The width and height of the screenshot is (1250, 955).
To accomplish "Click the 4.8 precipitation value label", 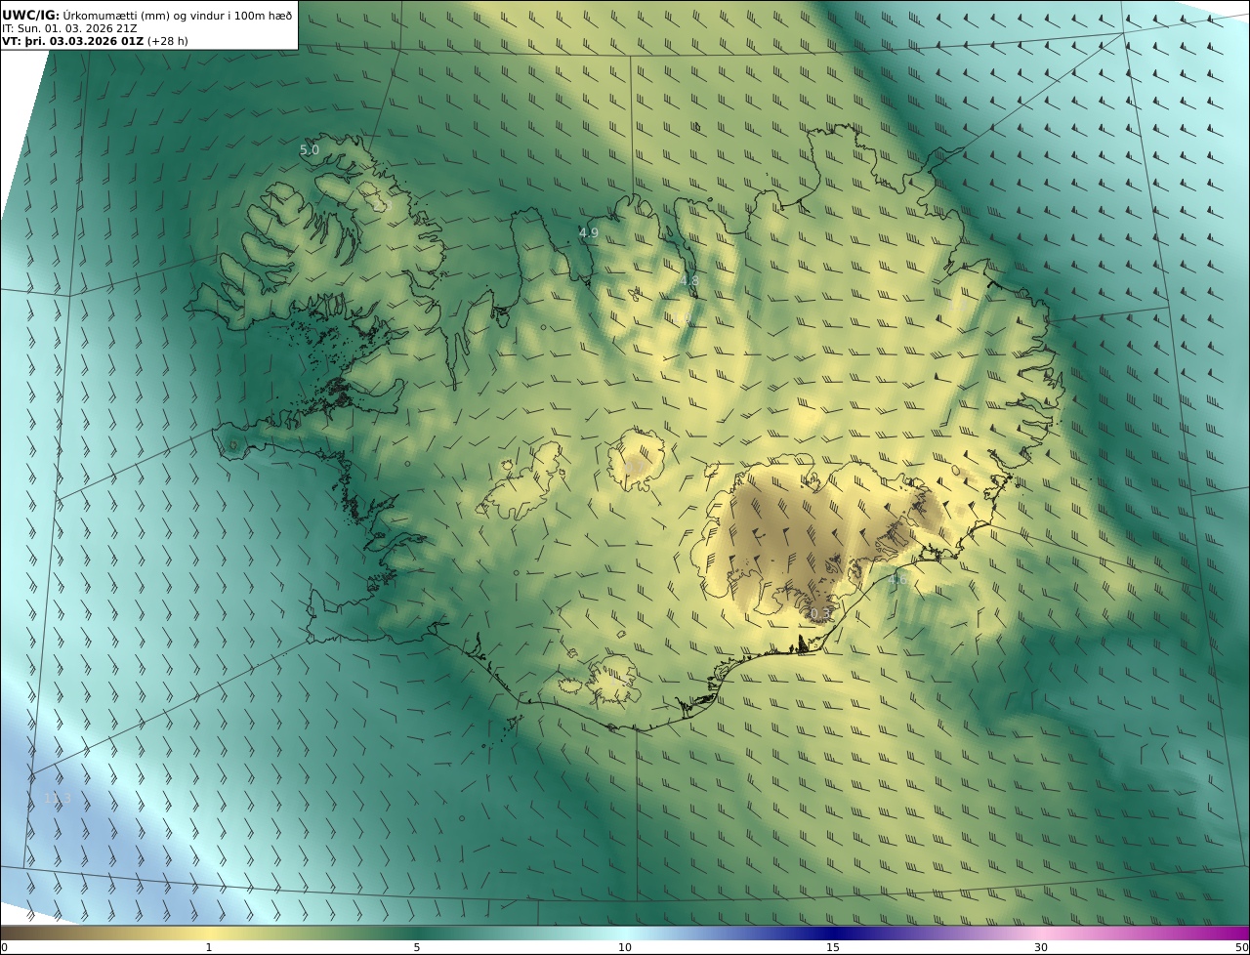I will (x=689, y=280).
